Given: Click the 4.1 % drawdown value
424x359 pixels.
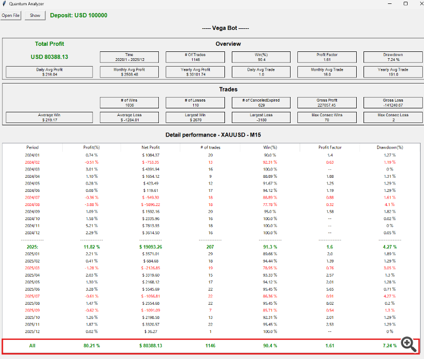Looking at the screenshot, I should tap(390, 204).
